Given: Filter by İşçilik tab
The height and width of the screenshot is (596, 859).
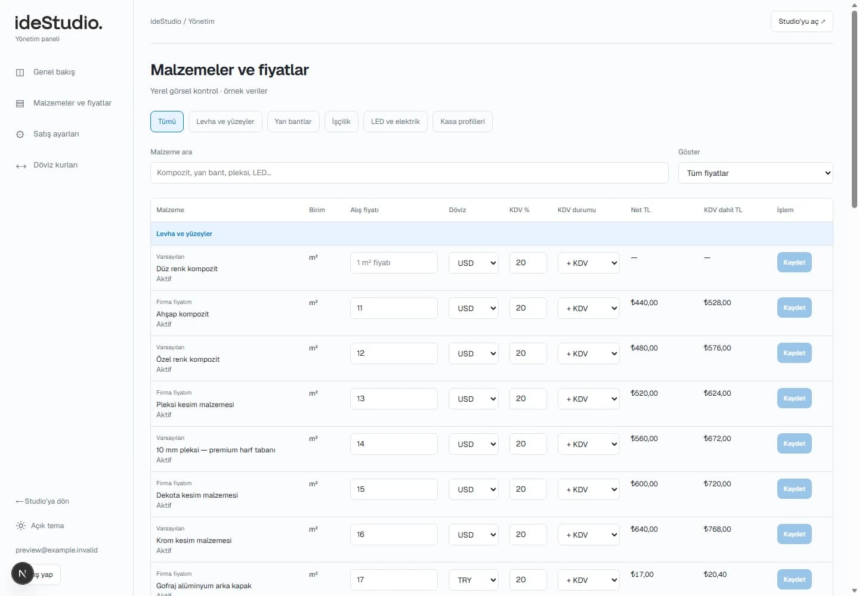Looking at the screenshot, I should [x=341, y=122].
